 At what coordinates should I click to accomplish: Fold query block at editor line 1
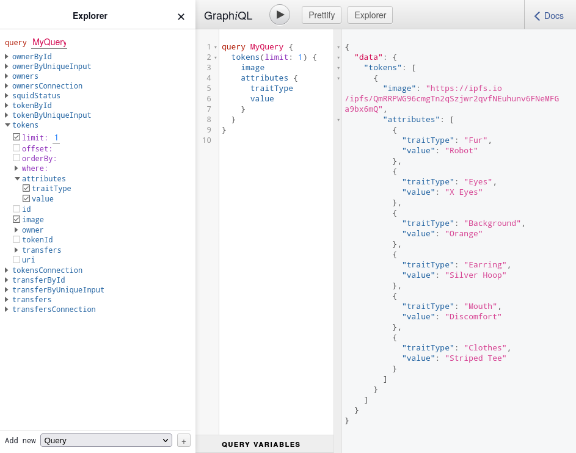pos(215,48)
